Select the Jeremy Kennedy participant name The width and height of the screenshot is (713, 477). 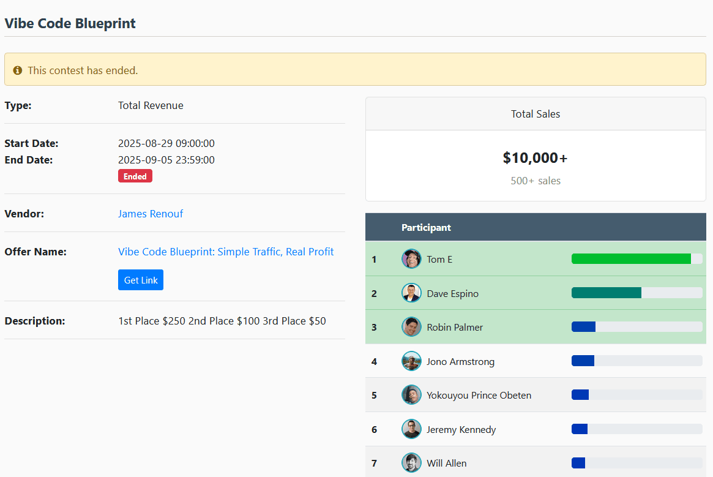click(x=461, y=429)
